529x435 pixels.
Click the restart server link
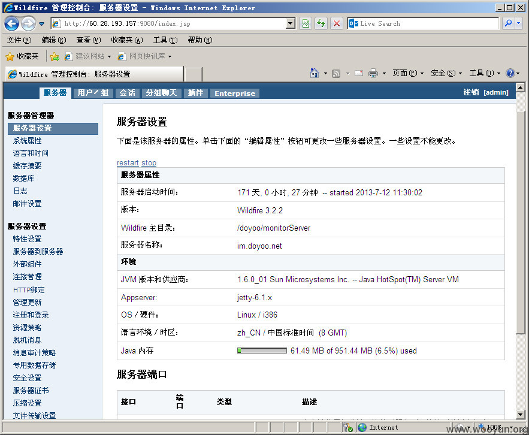tap(128, 163)
